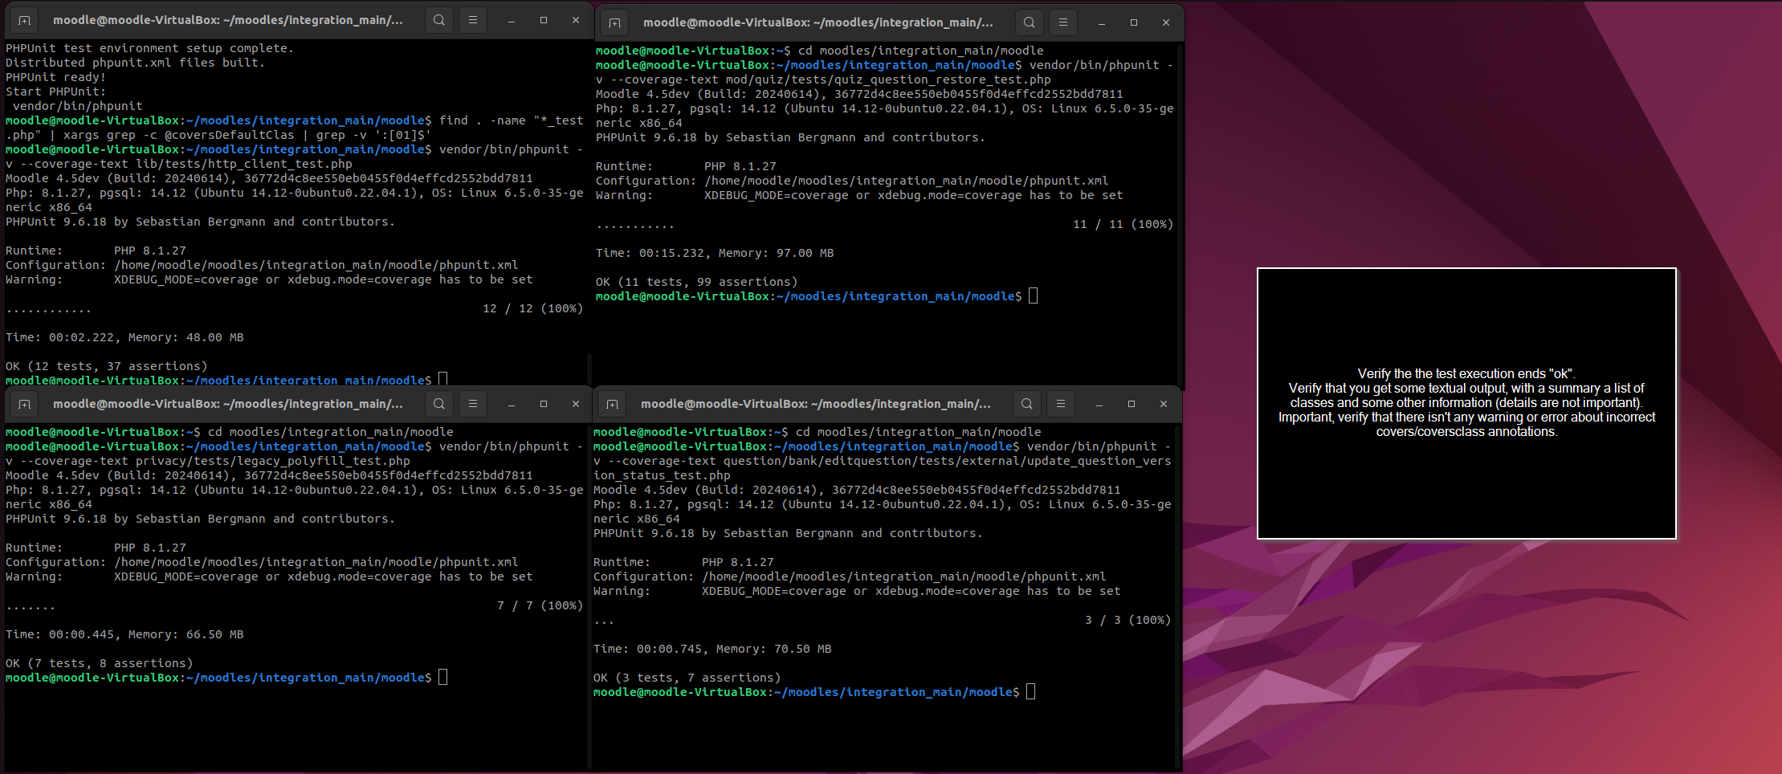This screenshot has height=774, width=1782.
Task: Maximize the http_client_test terminal window
Action: (x=544, y=21)
